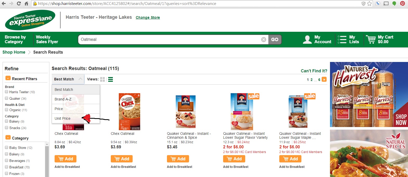Collapse the Recent Filters section
The image size is (408, 177).
coord(8,78)
